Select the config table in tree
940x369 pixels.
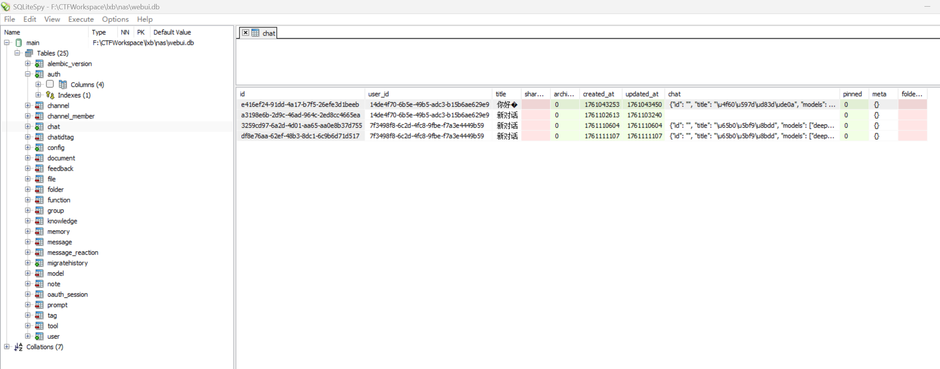(56, 148)
